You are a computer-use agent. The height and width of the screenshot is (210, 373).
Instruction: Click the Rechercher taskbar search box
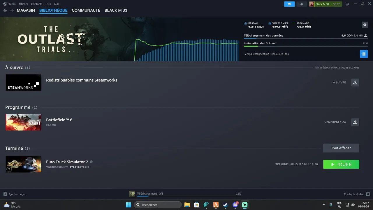[x=158, y=205]
